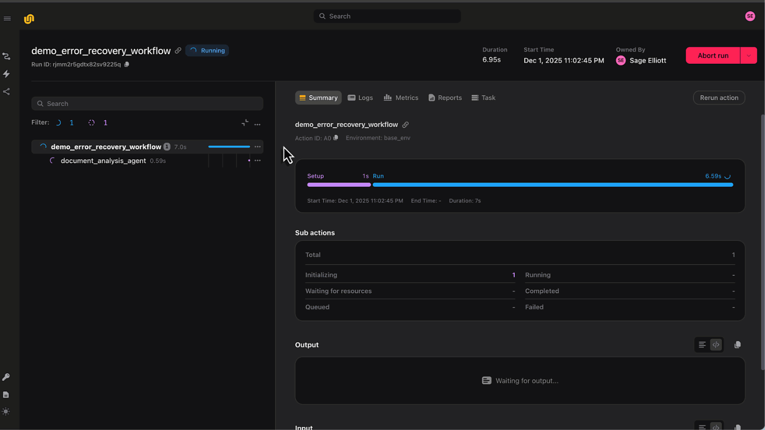Image resolution: width=765 pixels, height=430 pixels.
Task: Open more options for document_analysis_agent row
Action: point(258,161)
